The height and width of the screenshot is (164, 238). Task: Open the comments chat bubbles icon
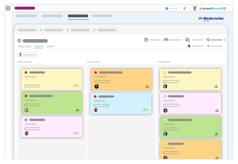(187, 40)
